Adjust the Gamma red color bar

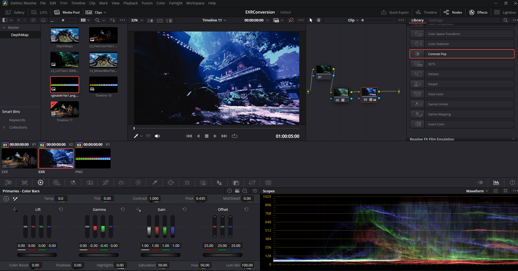click(x=95, y=227)
